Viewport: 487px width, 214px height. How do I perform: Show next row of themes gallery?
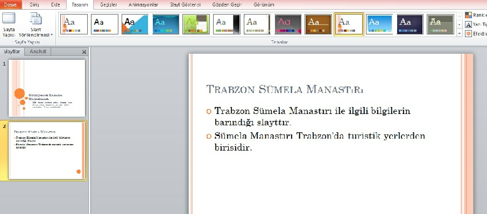(x=460, y=24)
